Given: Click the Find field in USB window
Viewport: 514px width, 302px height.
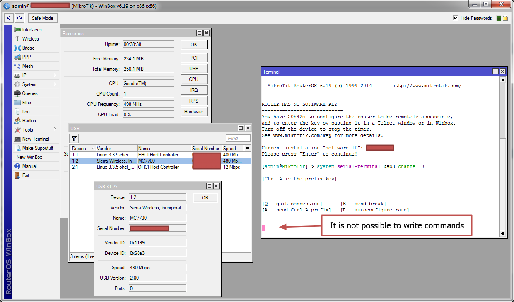Looking at the screenshot, I should coord(238,139).
